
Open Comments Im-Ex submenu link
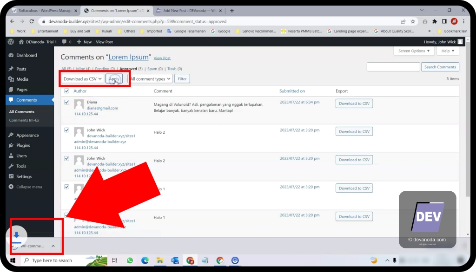24,120
